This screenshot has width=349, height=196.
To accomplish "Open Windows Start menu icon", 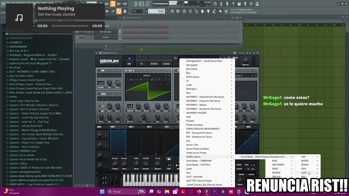I will 102,192.
